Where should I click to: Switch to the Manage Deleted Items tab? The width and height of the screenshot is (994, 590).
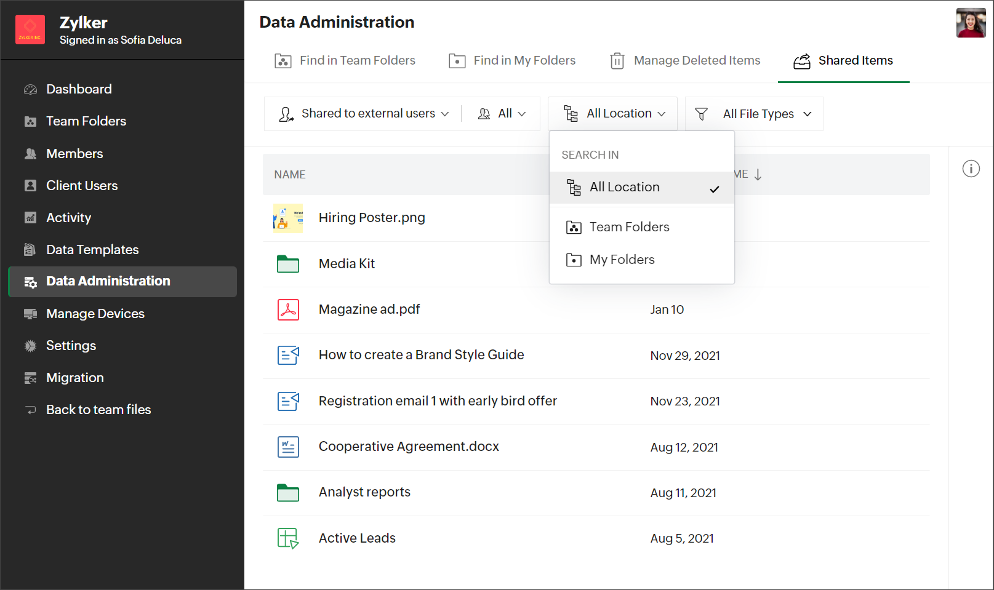[685, 60]
